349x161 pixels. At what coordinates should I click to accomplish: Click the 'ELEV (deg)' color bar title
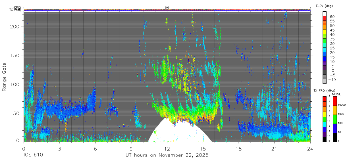tap(324, 6)
